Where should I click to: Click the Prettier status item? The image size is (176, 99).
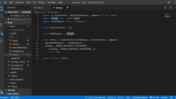[164, 98]
